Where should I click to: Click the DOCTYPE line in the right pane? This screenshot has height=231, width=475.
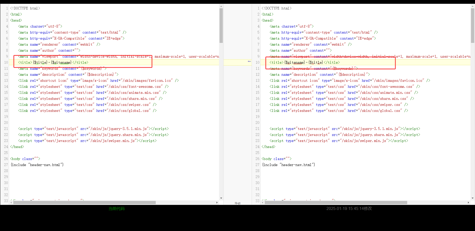tap(277, 8)
